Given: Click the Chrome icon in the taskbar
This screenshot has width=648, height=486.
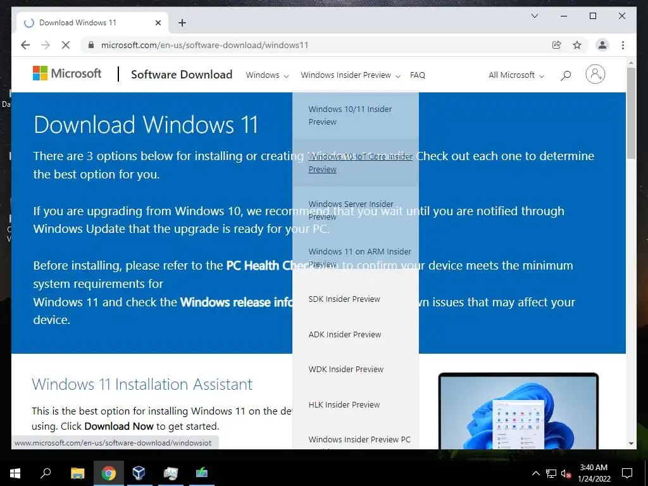Looking at the screenshot, I should [109, 473].
